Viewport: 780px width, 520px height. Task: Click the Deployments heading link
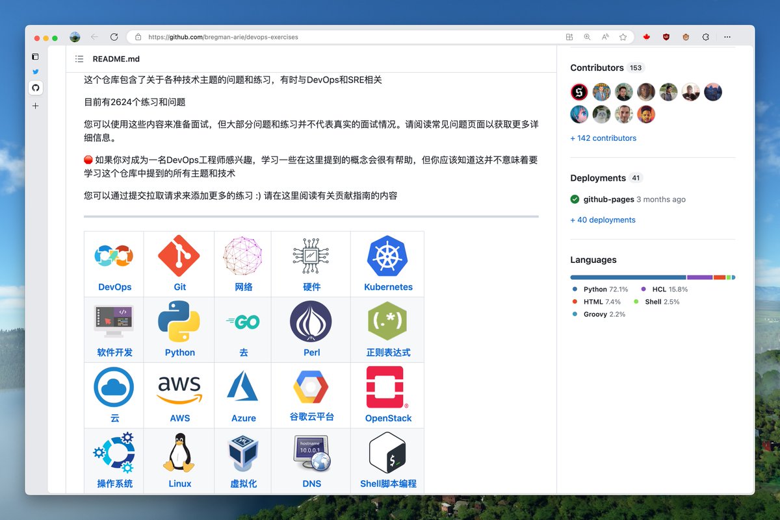[x=598, y=178]
